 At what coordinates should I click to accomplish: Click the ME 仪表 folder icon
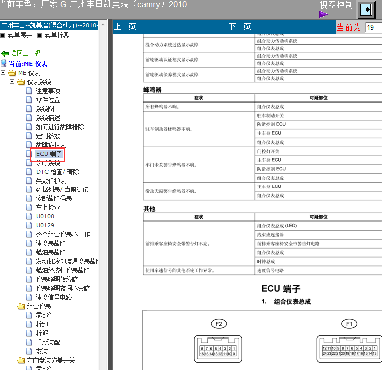(x=12, y=73)
